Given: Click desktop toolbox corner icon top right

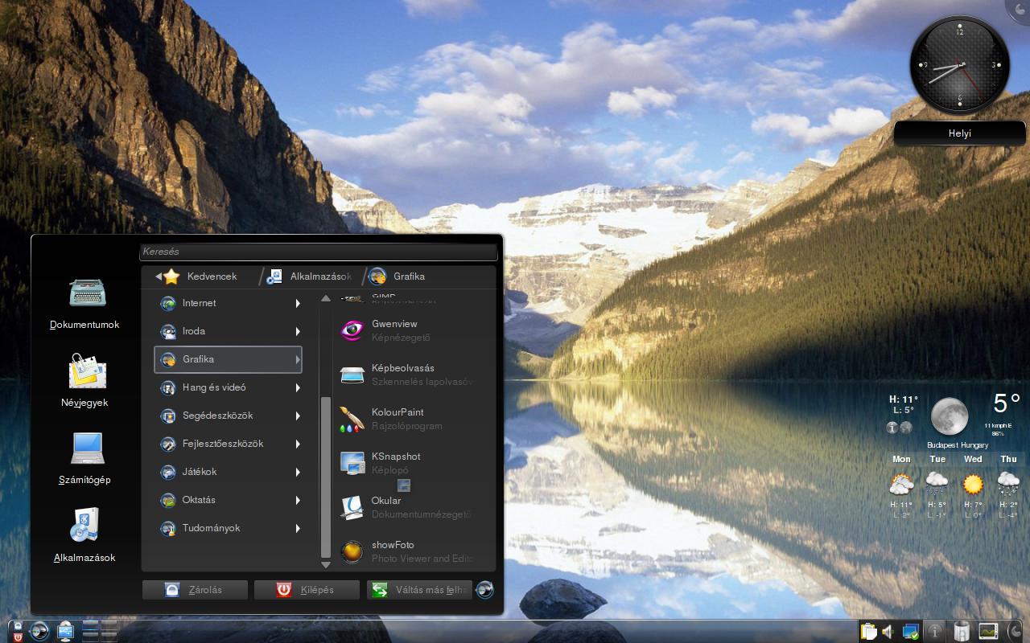Looking at the screenshot, I should (x=1019, y=10).
